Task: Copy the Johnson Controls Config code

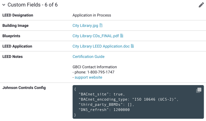Action: tap(199, 90)
